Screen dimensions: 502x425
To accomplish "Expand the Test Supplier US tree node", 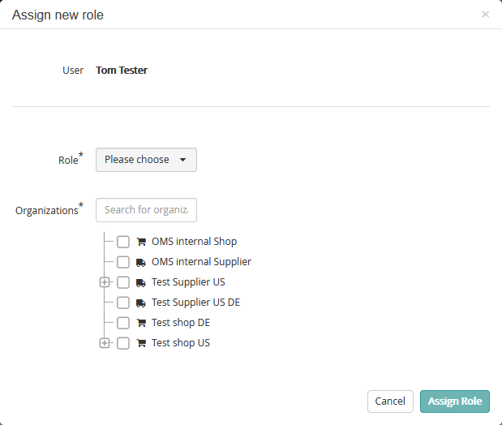I will [x=105, y=282].
